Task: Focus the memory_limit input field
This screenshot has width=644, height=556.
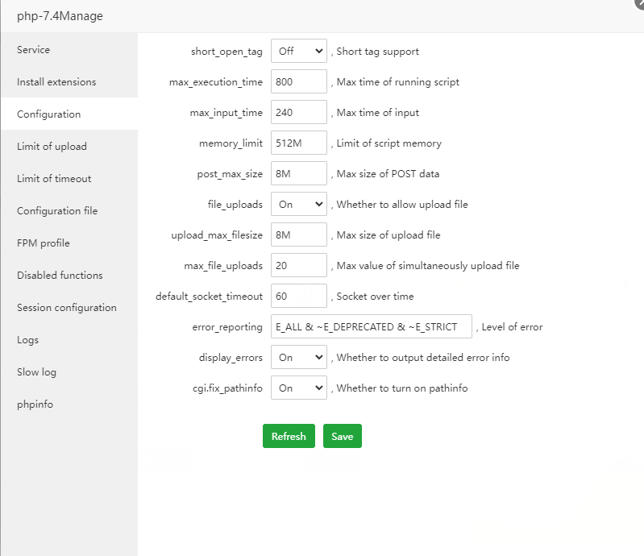Action: point(298,143)
